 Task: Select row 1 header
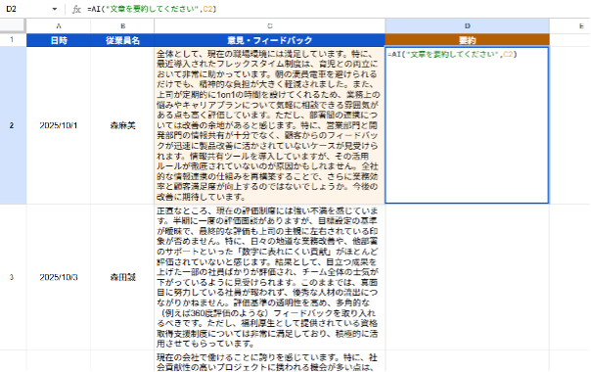13,40
